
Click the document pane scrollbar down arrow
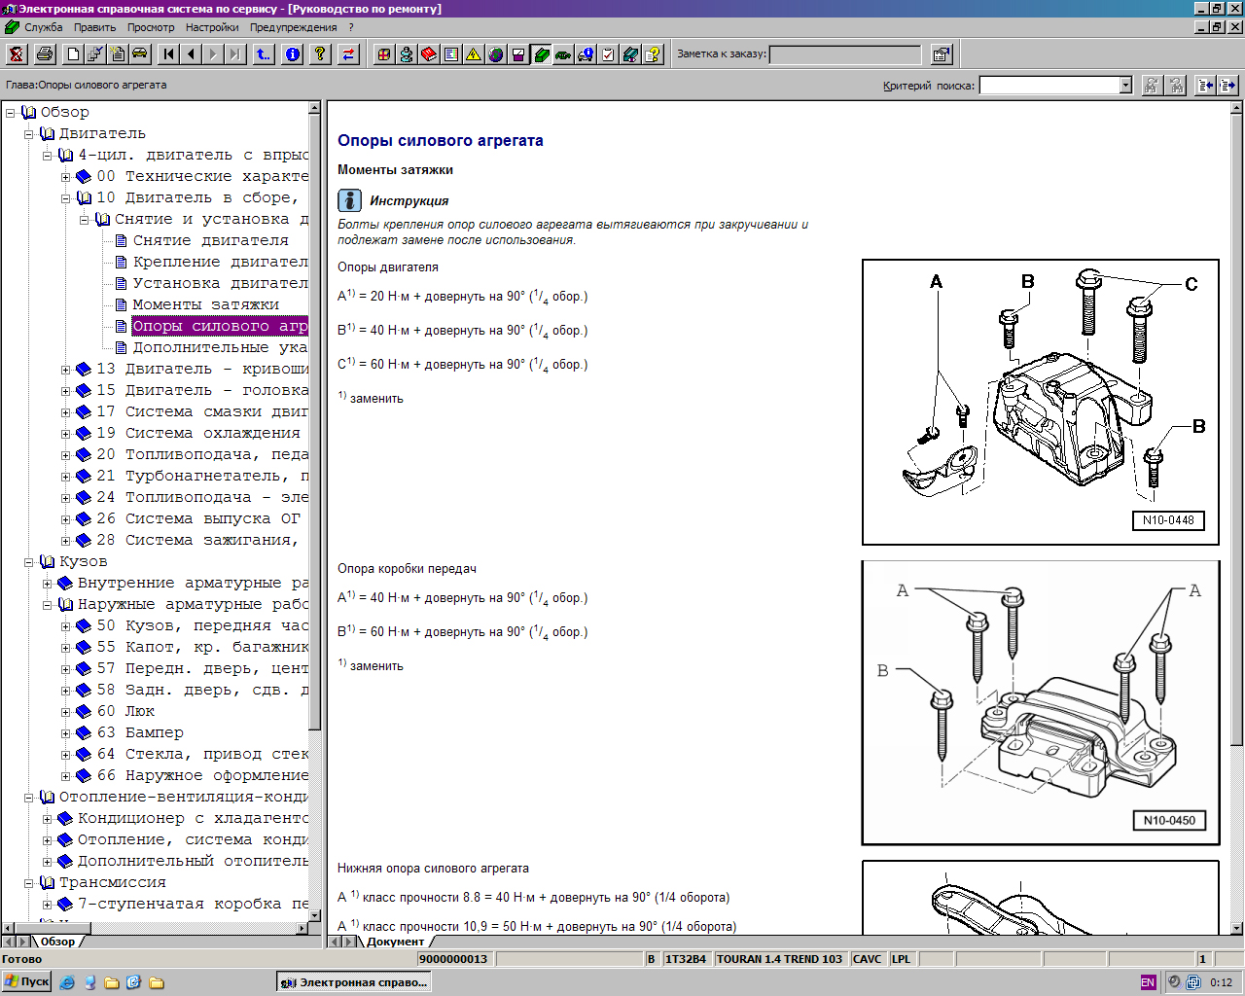click(1237, 928)
